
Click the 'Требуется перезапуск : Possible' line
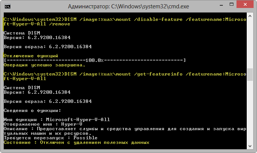pyautogui.click(x=50, y=138)
